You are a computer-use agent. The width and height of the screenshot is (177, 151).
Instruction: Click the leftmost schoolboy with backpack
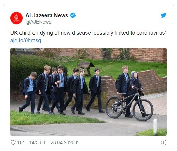pyautogui.click(x=28, y=92)
